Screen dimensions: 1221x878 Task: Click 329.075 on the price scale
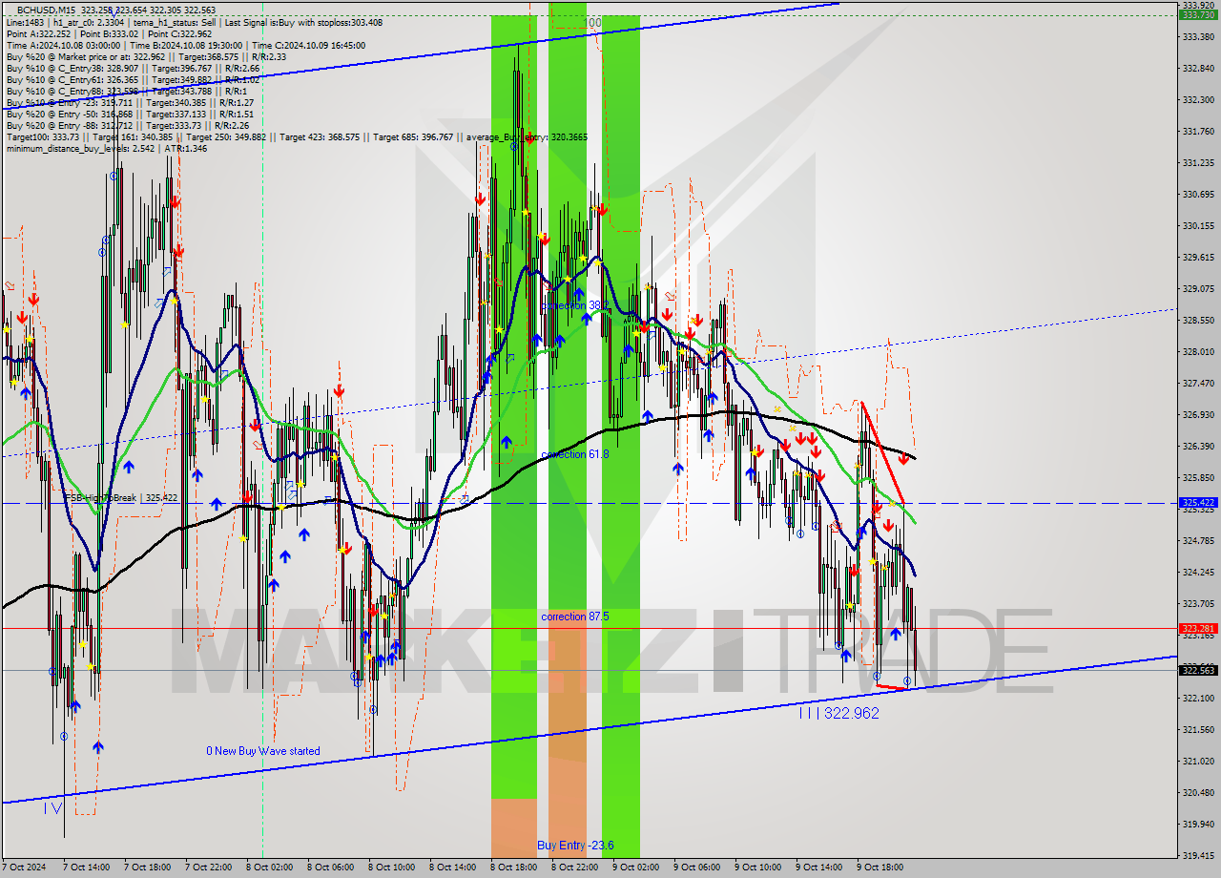point(1198,288)
